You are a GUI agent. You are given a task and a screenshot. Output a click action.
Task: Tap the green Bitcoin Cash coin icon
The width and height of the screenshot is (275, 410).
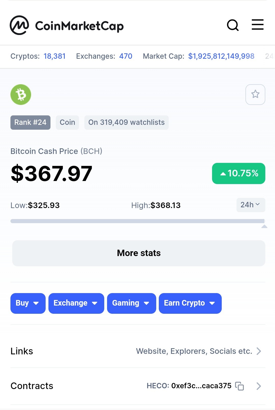click(x=21, y=94)
